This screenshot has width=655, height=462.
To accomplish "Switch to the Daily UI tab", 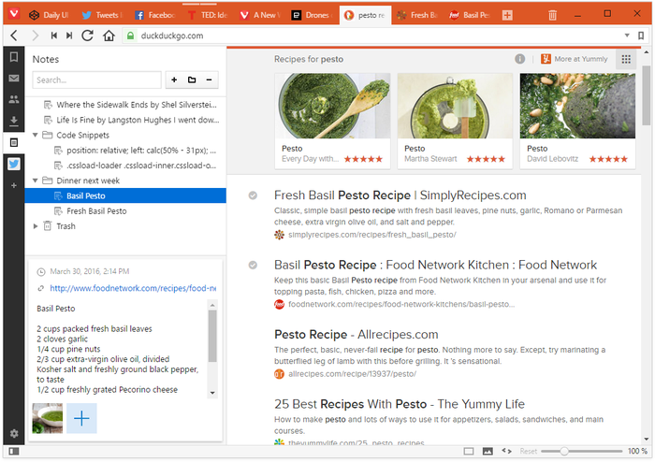I will click(x=49, y=16).
